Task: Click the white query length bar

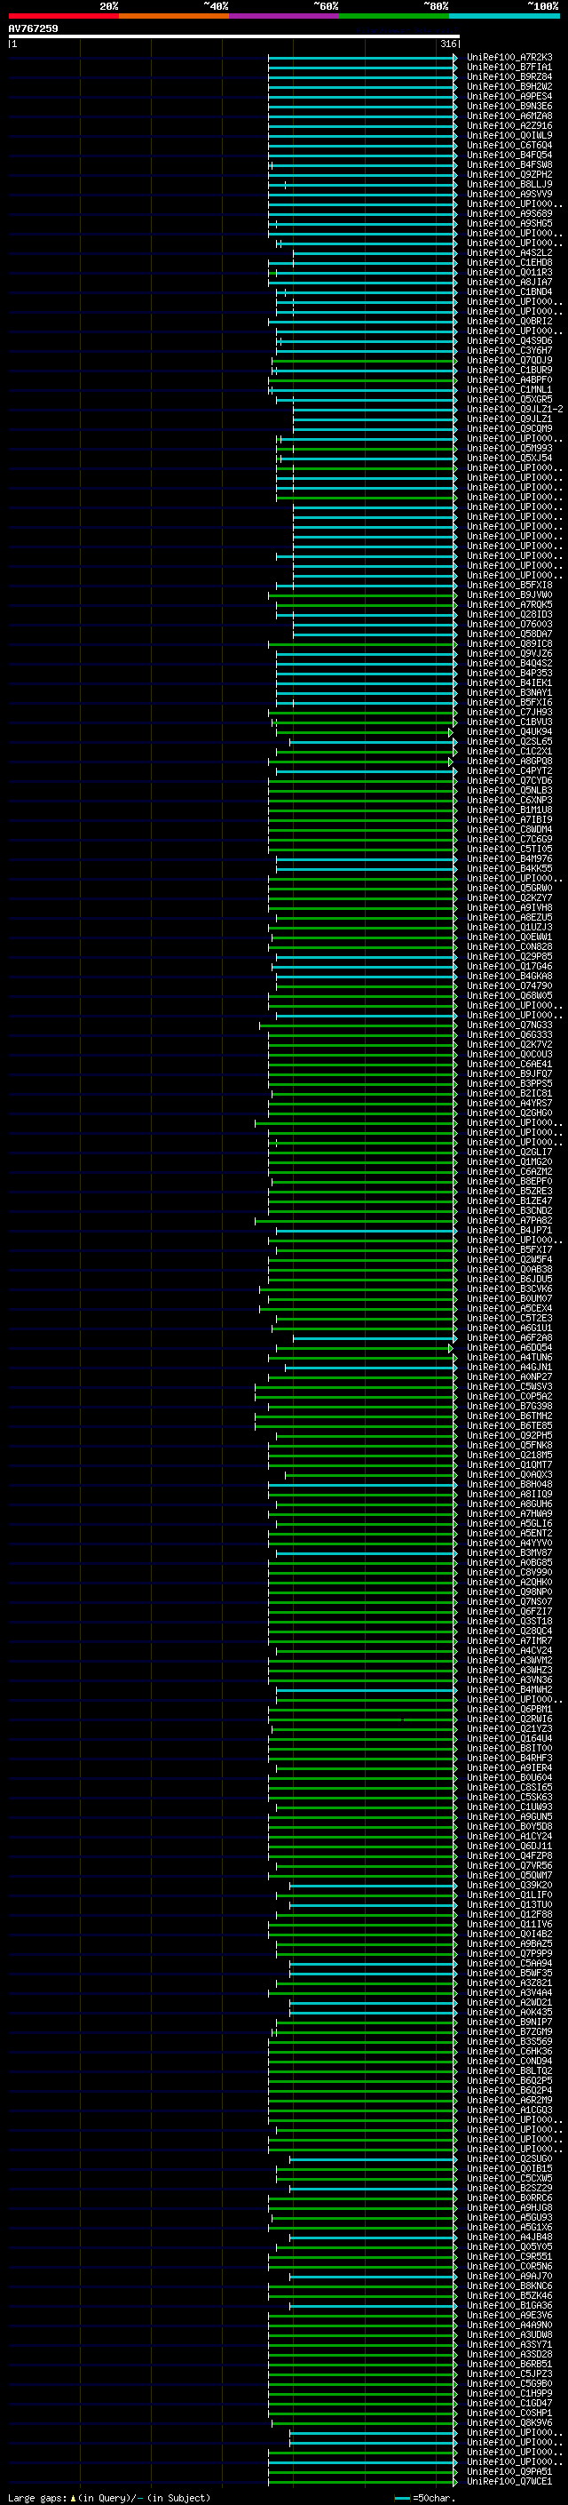Action: click(x=234, y=36)
